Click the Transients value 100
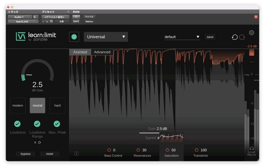Image resolution: width=265 pixels, height=168 pixels. [x=204, y=150]
